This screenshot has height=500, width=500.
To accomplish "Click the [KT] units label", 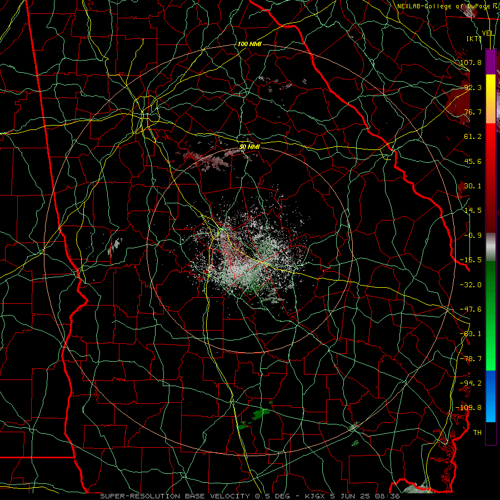I will click(x=474, y=38).
